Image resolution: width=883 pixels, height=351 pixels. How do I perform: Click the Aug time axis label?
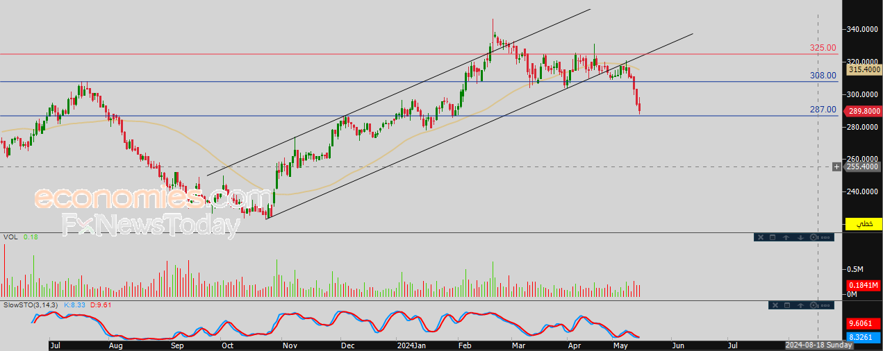coord(116,345)
